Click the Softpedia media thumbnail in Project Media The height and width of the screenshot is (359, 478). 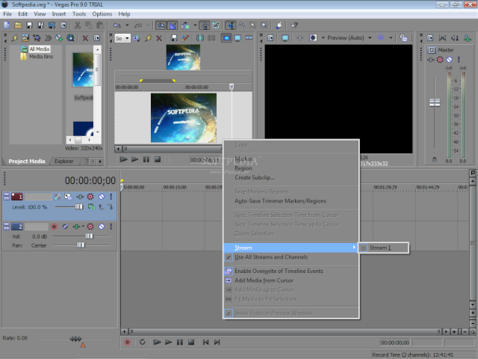(x=83, y=70)
